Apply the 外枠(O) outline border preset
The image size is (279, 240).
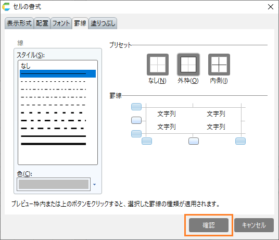click(188, 65)
